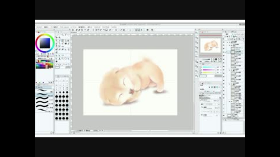Adjust the cyan color slider

click(x=209, y=67)
